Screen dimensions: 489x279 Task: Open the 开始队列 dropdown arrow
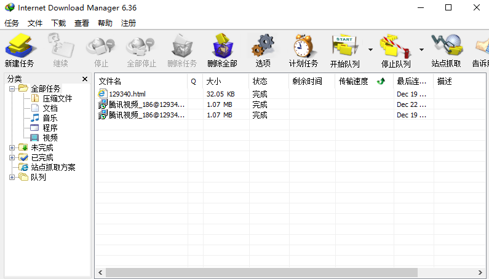click(370, 50)
